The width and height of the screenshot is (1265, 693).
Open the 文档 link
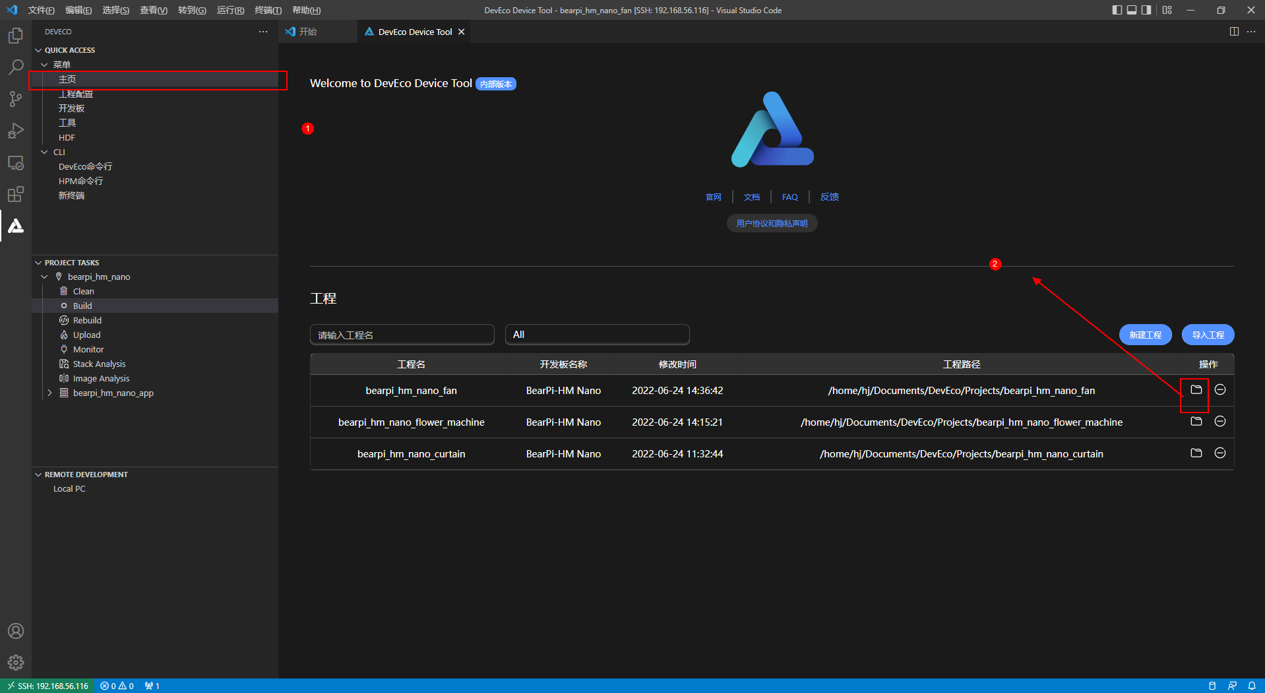[x=752, y=197]
